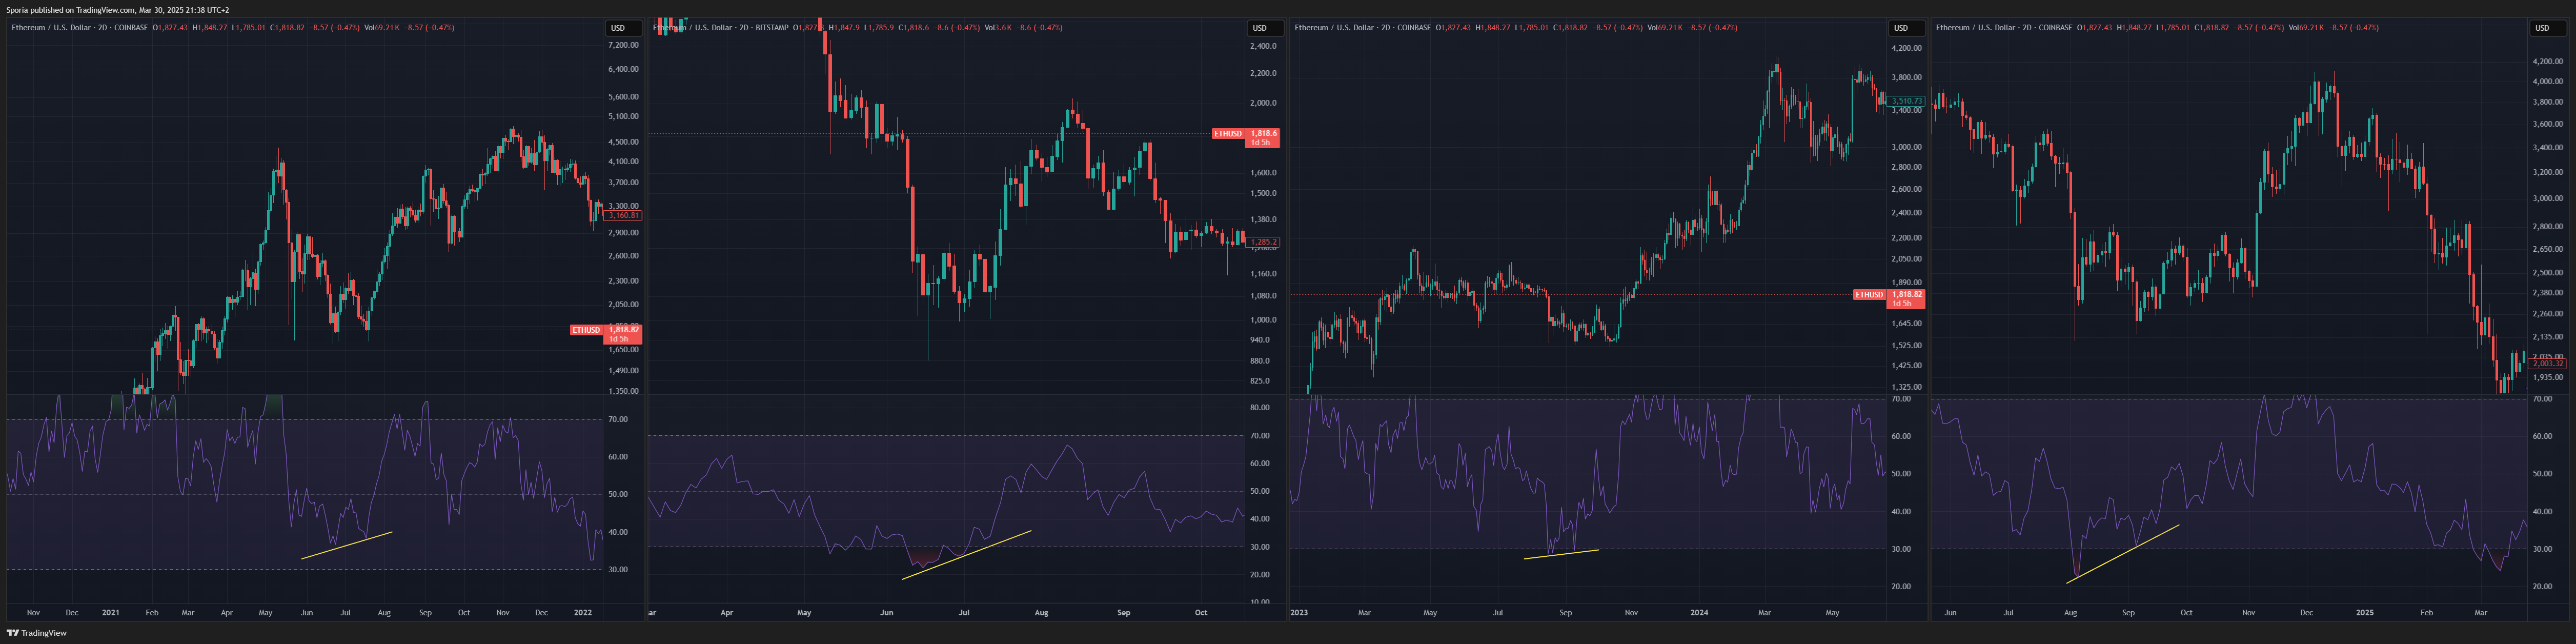
Task: Click the 6,400.00 price axis label
Action: 623,69
